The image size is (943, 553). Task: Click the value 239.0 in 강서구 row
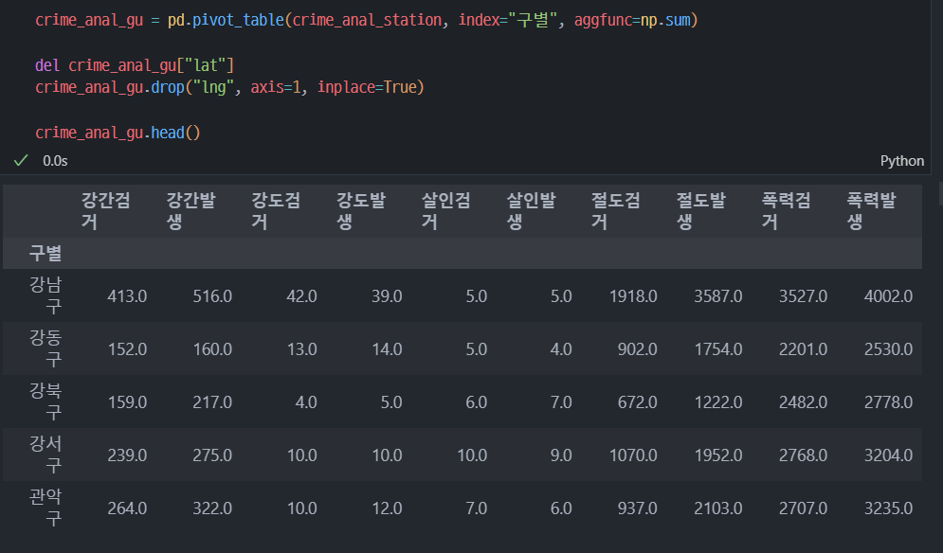coord(127,455)
